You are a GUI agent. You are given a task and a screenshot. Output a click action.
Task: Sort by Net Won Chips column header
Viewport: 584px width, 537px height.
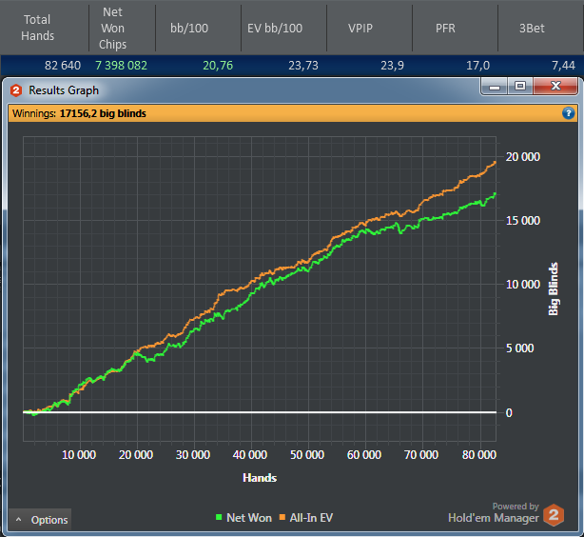[112, 28]
